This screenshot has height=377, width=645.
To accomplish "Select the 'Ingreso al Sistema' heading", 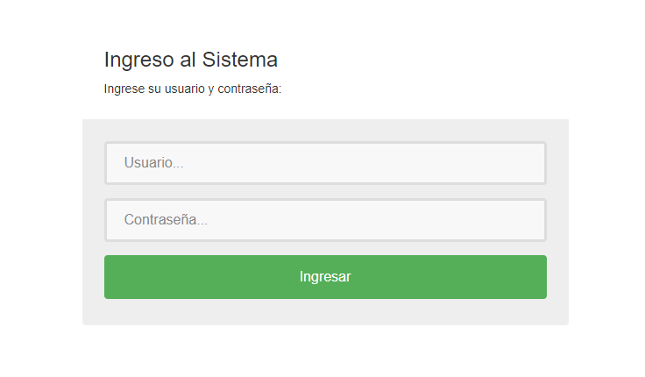I will point(191,60).
